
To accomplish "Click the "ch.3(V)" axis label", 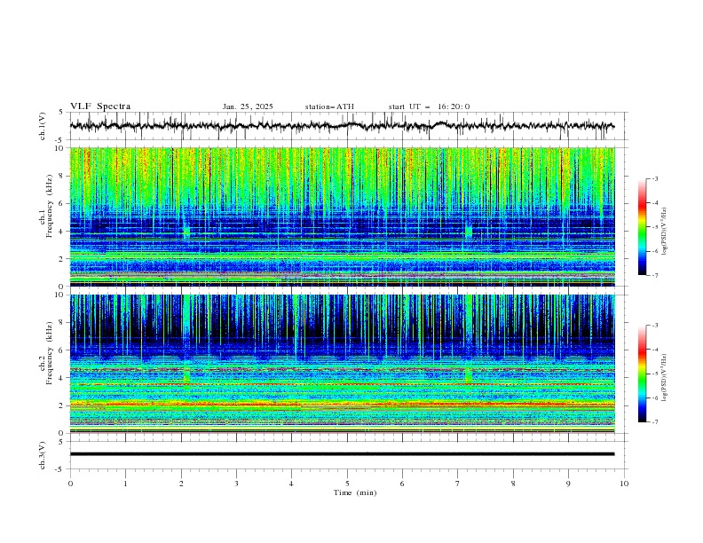I will (43, 455).
